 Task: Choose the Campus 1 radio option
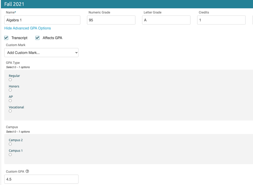pos(10,154)
